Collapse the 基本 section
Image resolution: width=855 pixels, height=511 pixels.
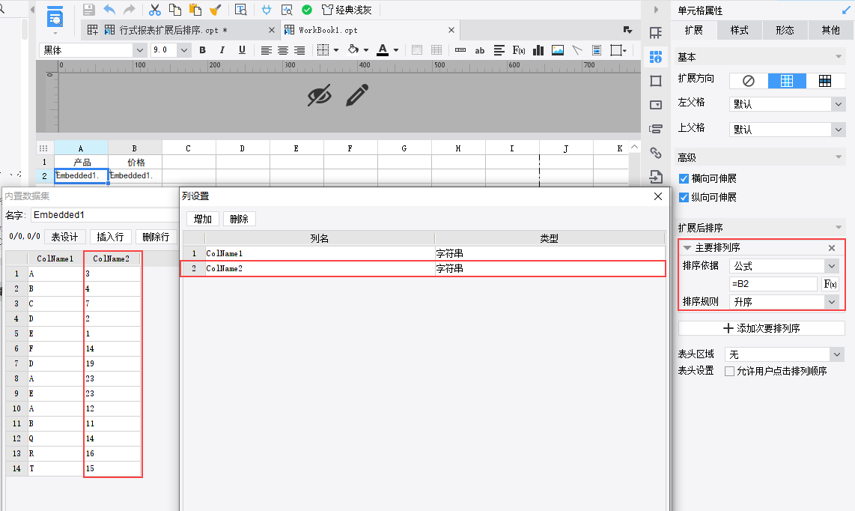click(839, 57)
